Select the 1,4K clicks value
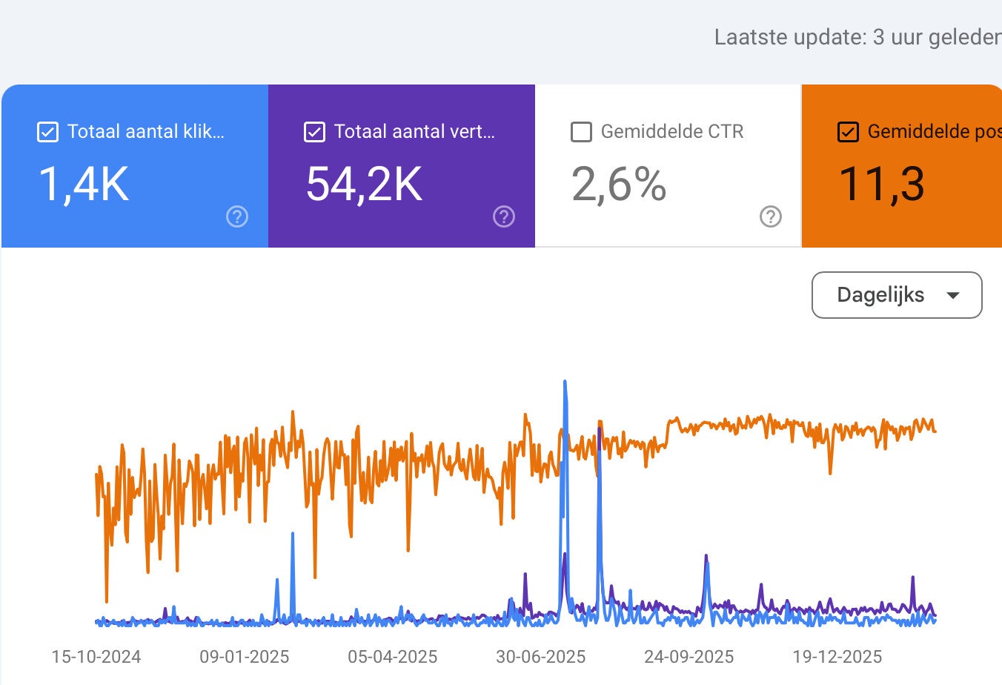1002x685 pixels. pyautogui.click(x=84, y=184)
